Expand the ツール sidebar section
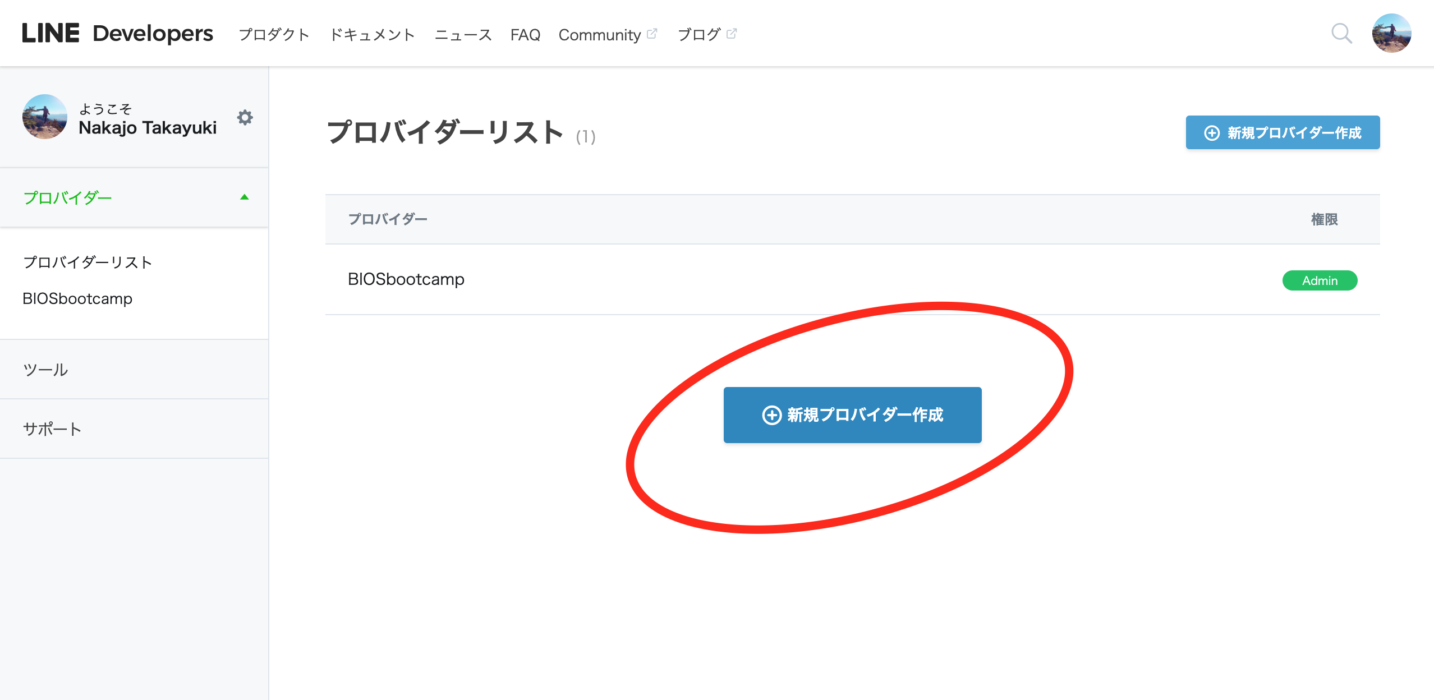1434x700 pixels. [134, 369]
